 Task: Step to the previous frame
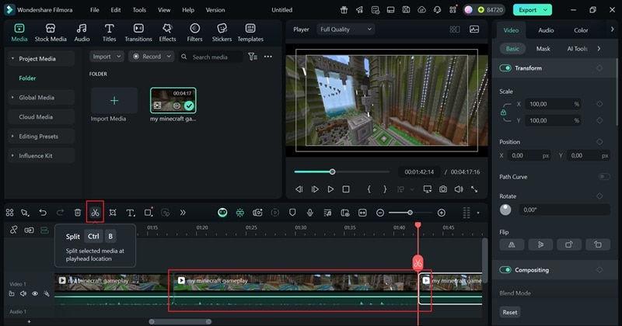[x=299, y=189]
